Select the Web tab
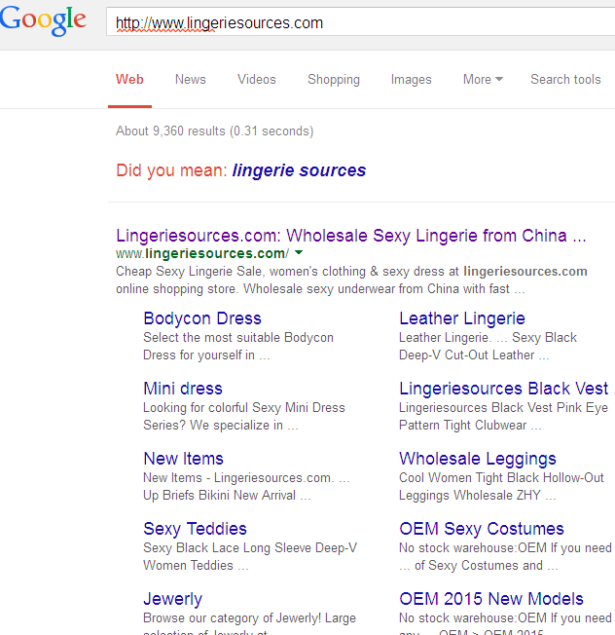 point(129,80)
